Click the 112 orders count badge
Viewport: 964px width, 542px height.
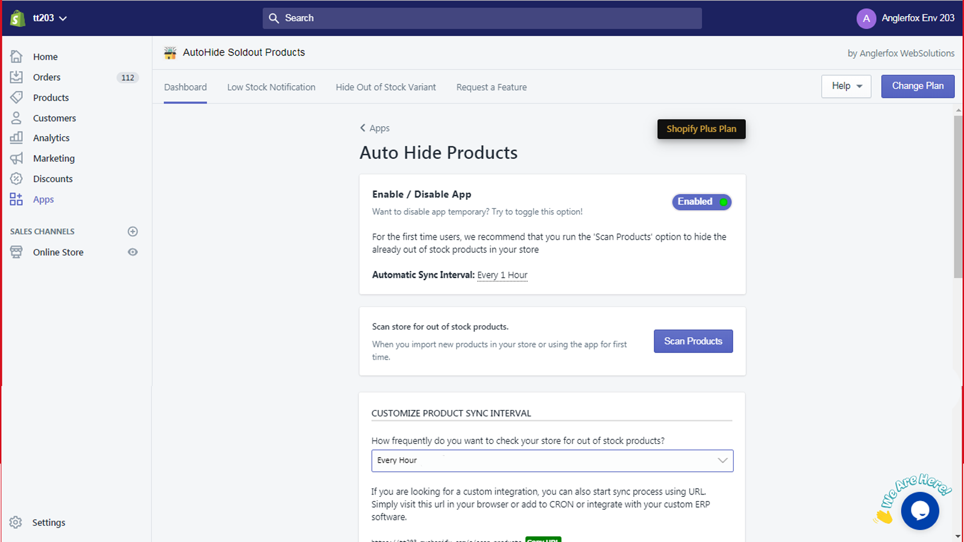(x=128, y=78)
